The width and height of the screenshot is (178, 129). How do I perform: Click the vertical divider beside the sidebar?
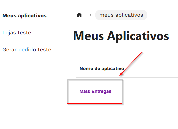tap(62, 69)
